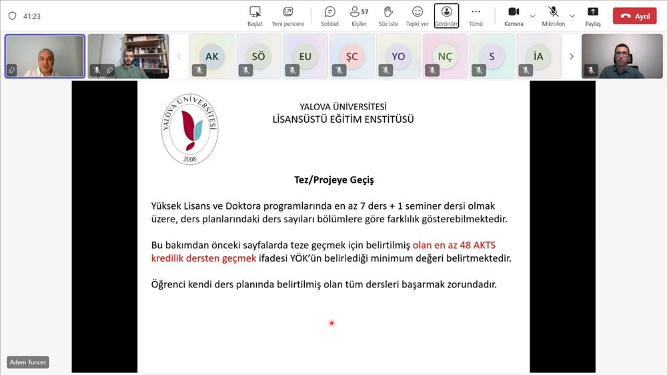Open the Görünüm view options

pyautogui.click(x=446, y=16)
